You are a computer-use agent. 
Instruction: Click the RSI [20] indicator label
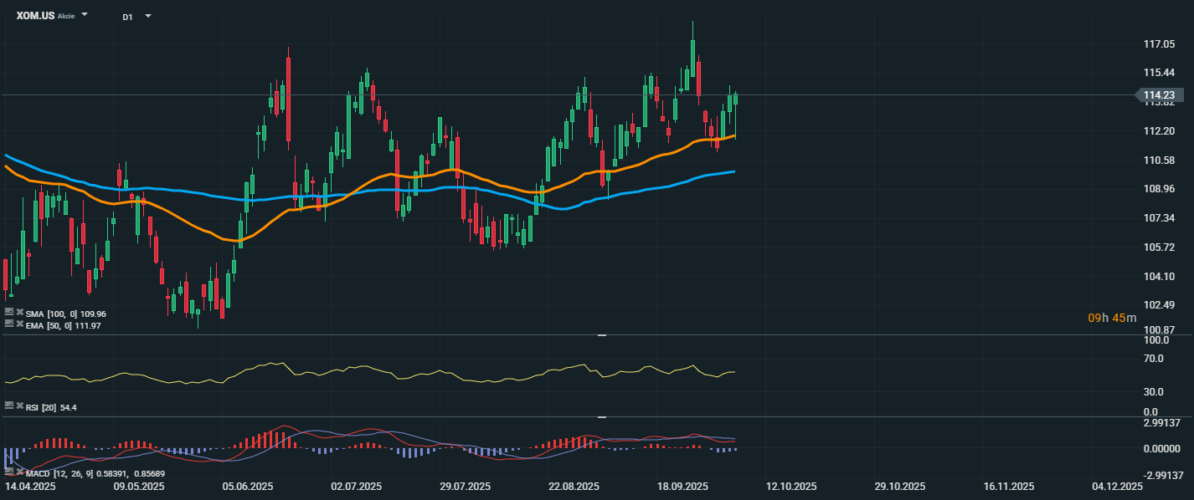click(41, 407)
